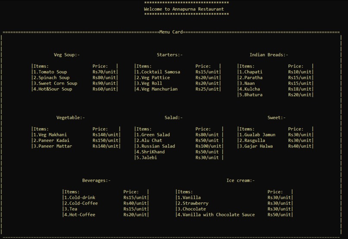This screenshot has width=348, height=239.
Task: Click the '3.Paneer Mattar' item
Action: [53, 146]
